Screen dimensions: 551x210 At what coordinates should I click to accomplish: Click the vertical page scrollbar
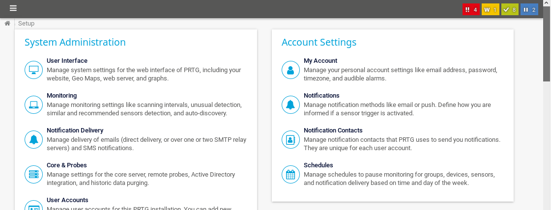[x=547, y=49]
